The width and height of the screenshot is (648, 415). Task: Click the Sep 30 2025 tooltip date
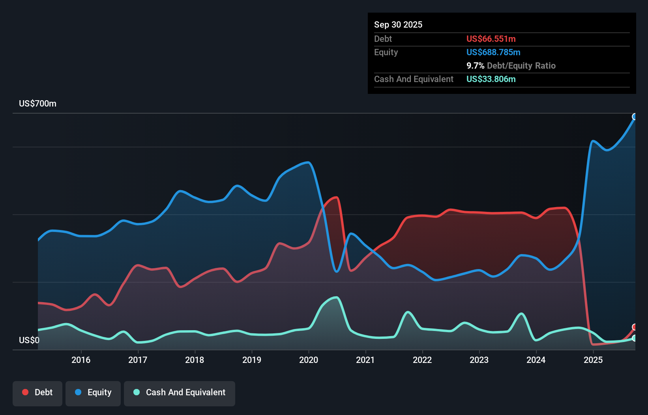tap(398, 24)
